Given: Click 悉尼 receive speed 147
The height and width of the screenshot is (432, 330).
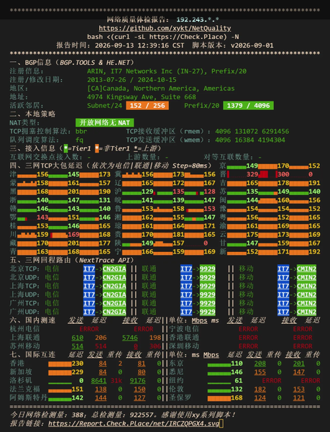Looking at the screenshot, I should click(x=299, y=372).
